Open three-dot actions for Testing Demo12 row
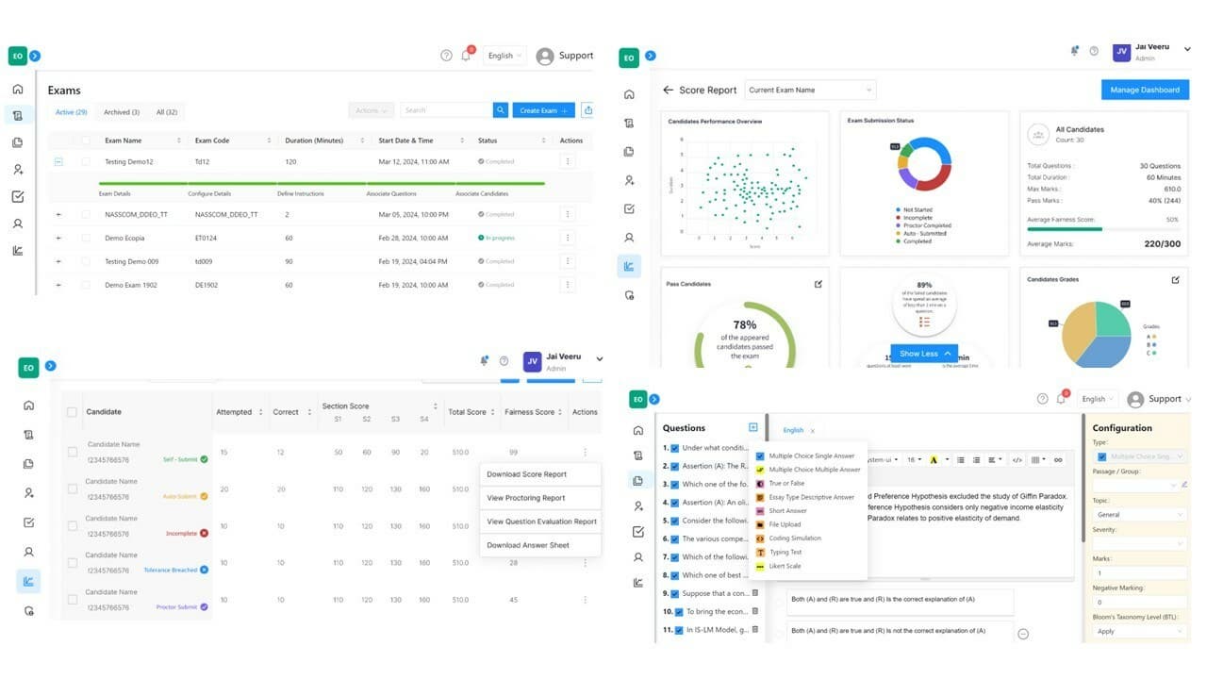This screenshot has height=679, width=1207. point(568,162)
